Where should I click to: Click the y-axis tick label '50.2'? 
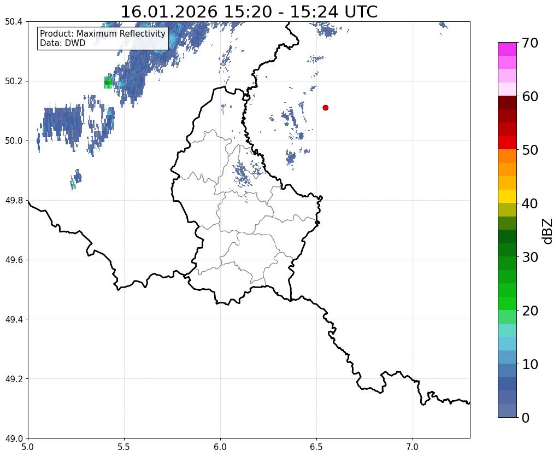pyautogui.click(x=14, y=81)
